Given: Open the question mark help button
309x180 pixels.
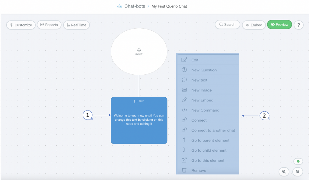Looking at the screenshot, I should 298,25.
